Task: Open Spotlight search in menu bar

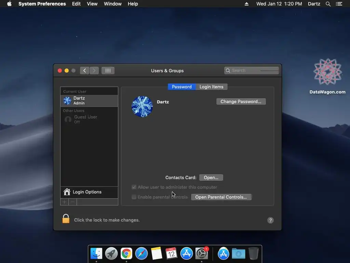Action: [x=328, y=4]
